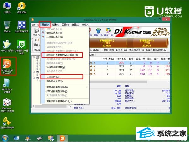Open the 登录密码清除 key icon
Image resolution: width=189 pixels, height=142 pixels.
click(x=7, y=123)
